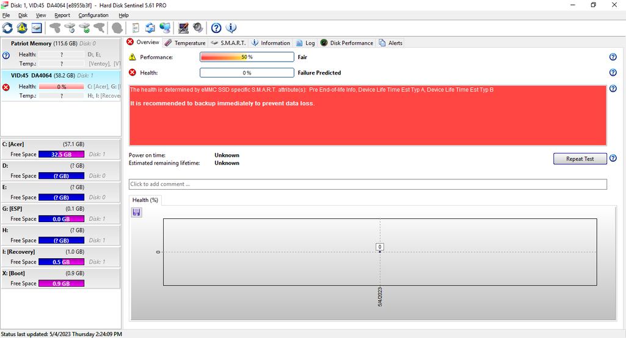Open the Configuration menu
This screenshot has width=626, height=338.
[93, 15]
